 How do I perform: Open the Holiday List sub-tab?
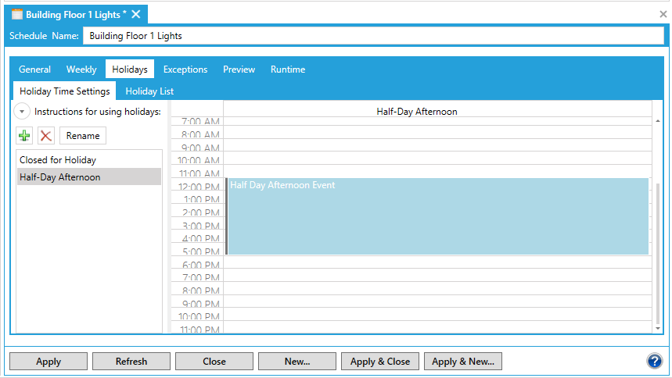point(149,91)
